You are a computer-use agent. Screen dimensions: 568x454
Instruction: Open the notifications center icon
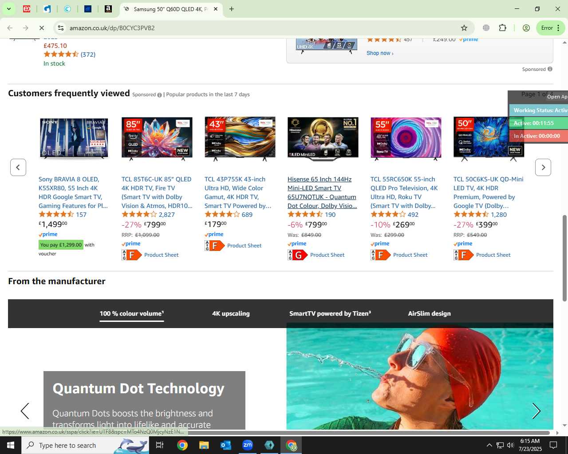coord(553,445)
